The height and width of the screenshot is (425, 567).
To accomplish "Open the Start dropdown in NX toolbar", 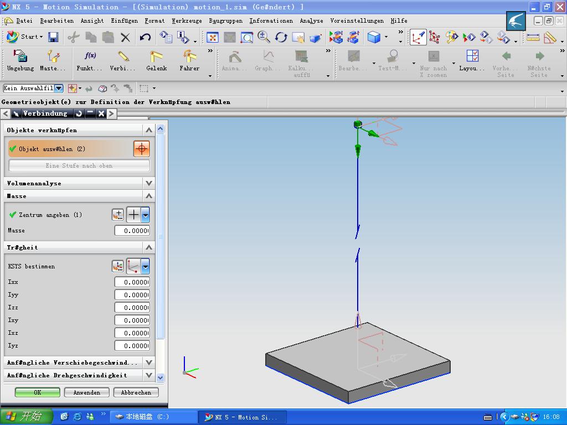I will 24,37.
